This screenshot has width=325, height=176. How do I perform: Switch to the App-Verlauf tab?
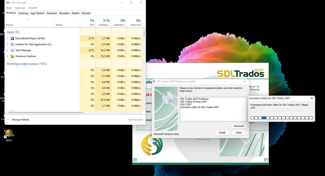[x=37, y=13]
